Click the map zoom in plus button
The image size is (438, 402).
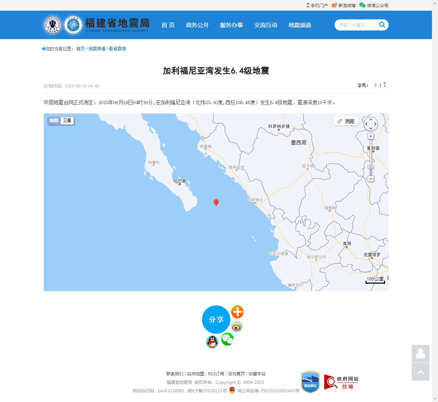(371, 136)
